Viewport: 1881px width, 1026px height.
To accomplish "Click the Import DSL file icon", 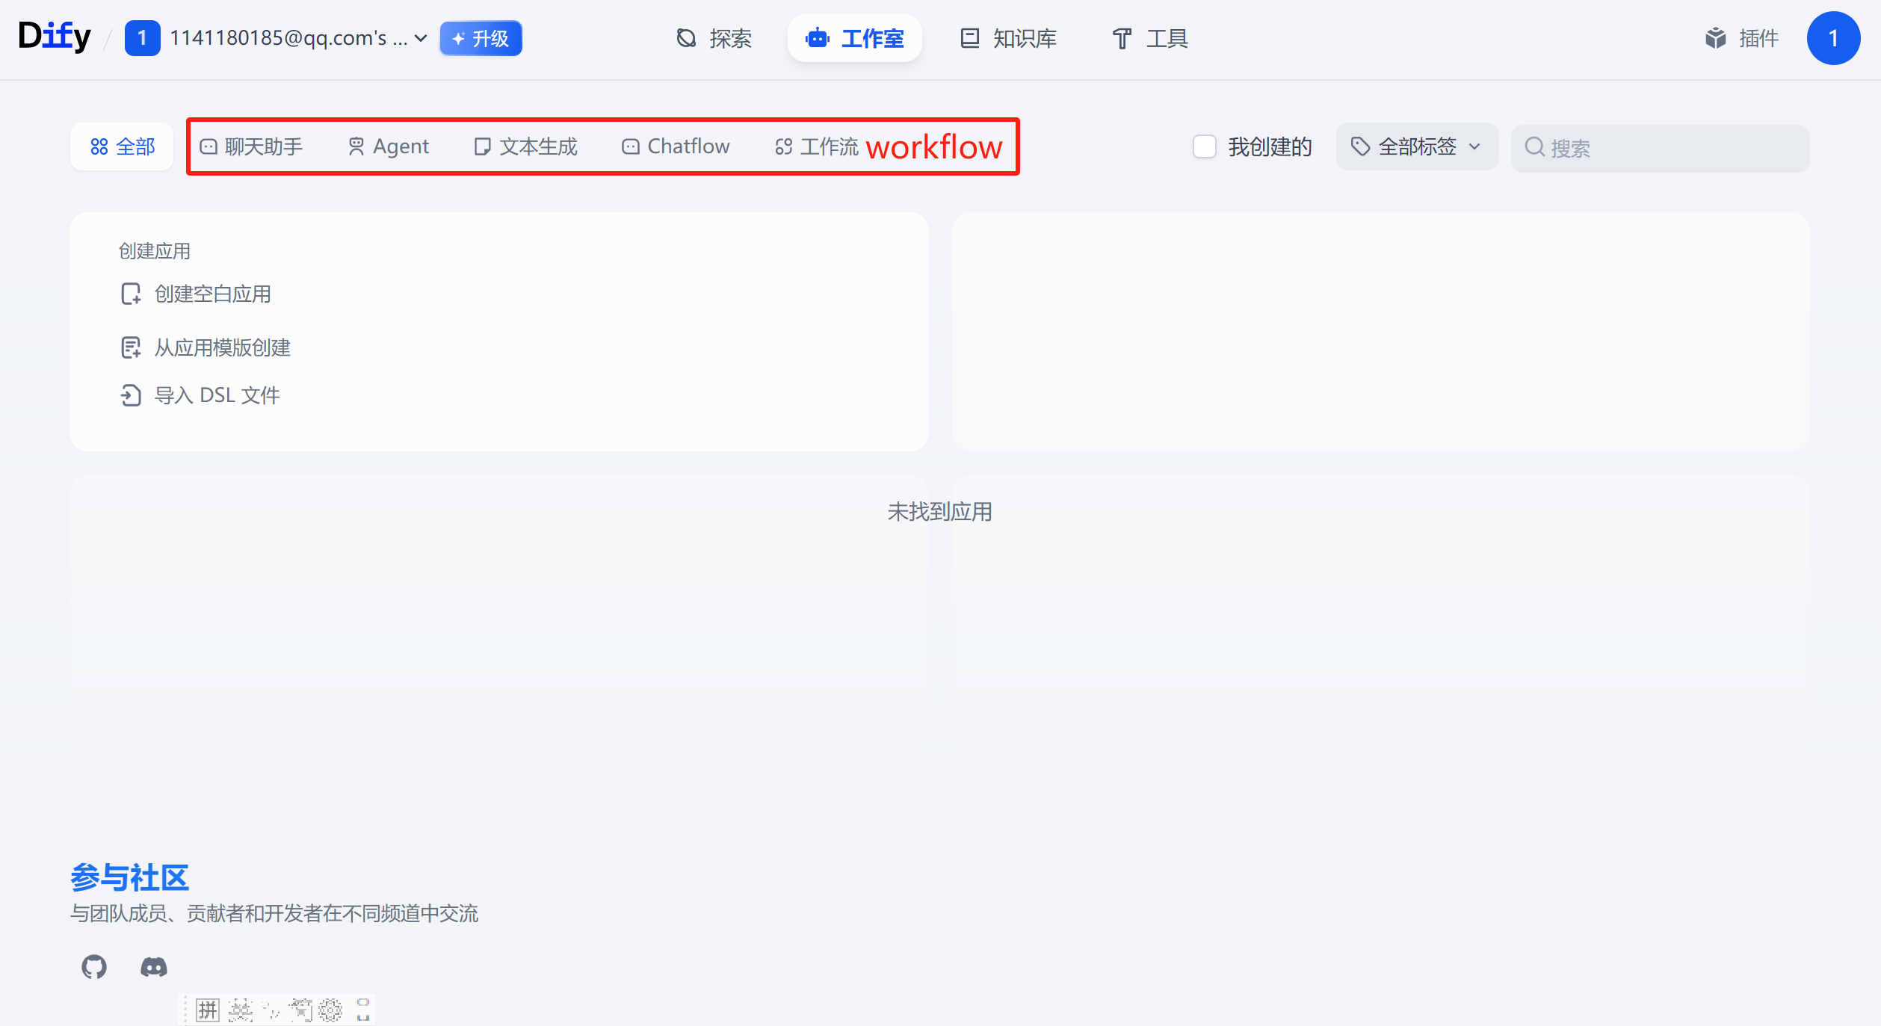I will [131, 395].
